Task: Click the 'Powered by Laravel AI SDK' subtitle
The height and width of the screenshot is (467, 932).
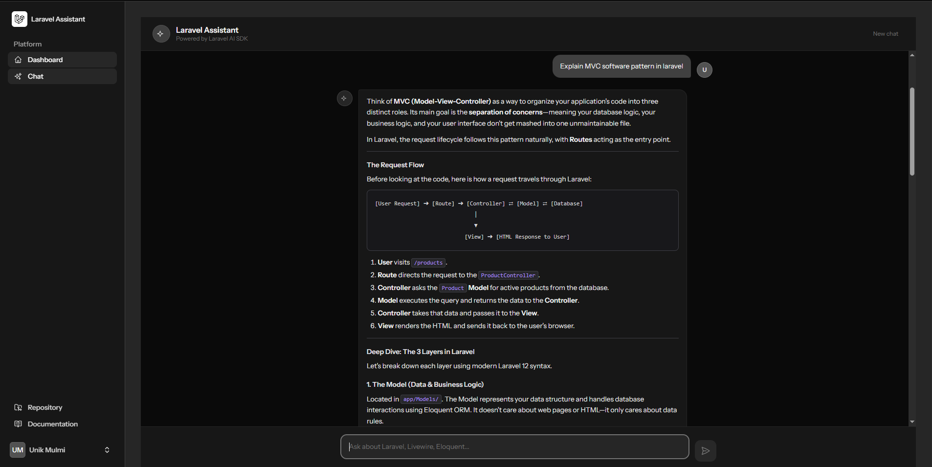Action: 212,39
